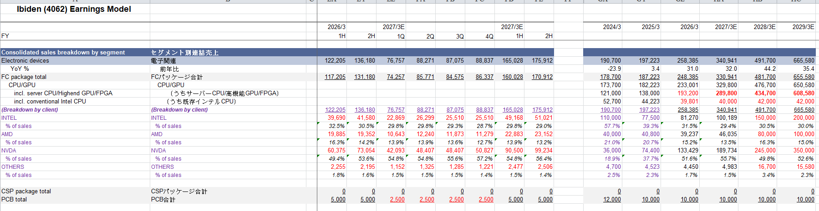This screenshot has height=211, width=819.
Task: Select the 'PCB total' row label
Action: coord(14,200)
